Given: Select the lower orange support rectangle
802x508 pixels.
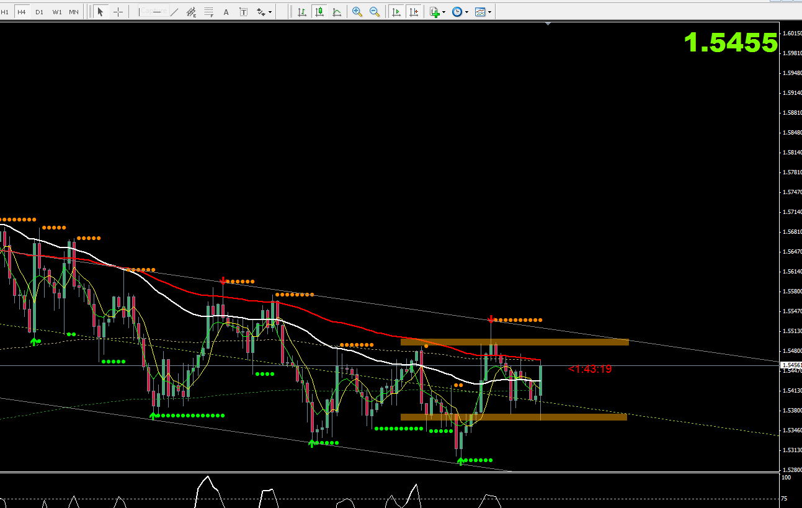Looking at the screenshot, I should point(514,417).
